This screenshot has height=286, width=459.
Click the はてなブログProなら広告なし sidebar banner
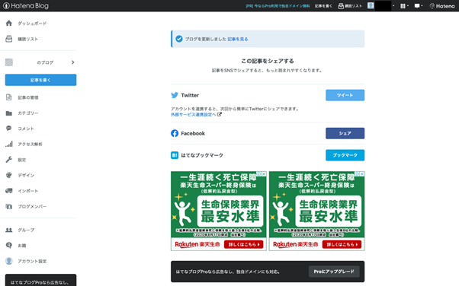coord(40,280)
